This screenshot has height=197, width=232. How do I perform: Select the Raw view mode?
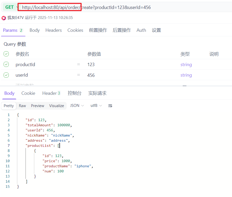point(22,106)
